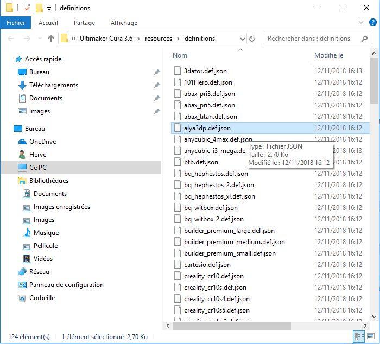The width and height of the screenshot is (380, 344).
Task: Open Panneau de configuration
Action: pos(66,285)
